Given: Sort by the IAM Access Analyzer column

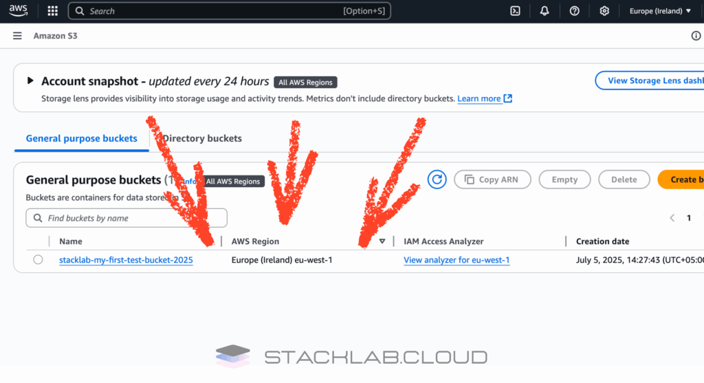Looking at the screenshot, I should coord(443,241).
